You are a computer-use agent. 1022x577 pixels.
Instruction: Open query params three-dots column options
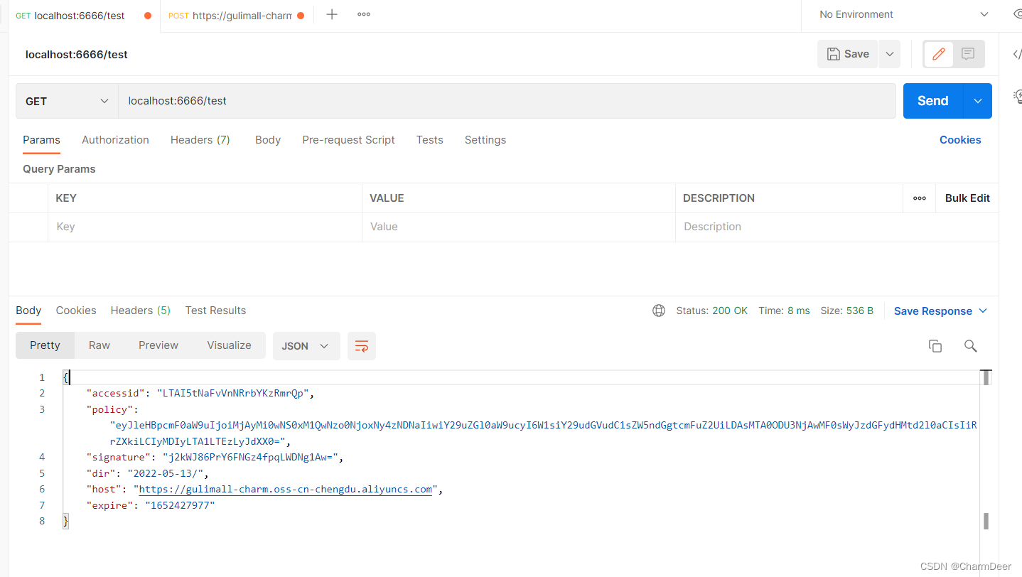920,198
